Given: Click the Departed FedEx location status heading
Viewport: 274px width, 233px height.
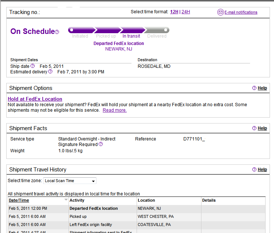Looking at the screenshot, I should click(x=119, y=44).
